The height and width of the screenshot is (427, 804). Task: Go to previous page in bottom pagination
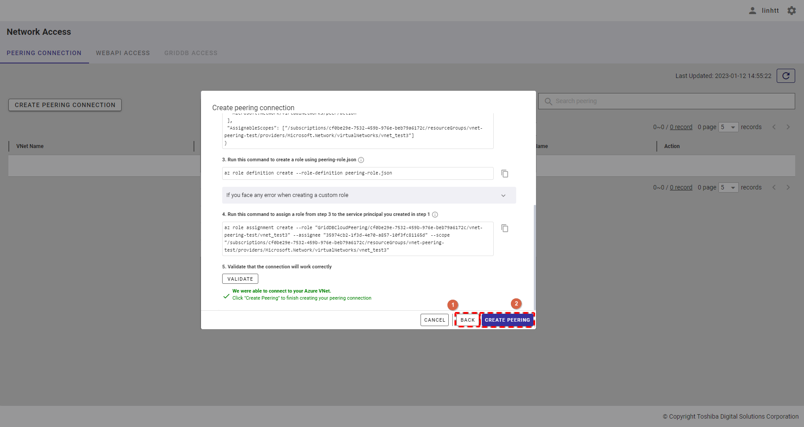pyautogui.click(x=774, y=187)
